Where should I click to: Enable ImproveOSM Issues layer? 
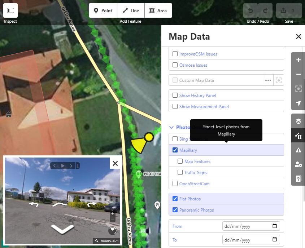tap(175, 54)
